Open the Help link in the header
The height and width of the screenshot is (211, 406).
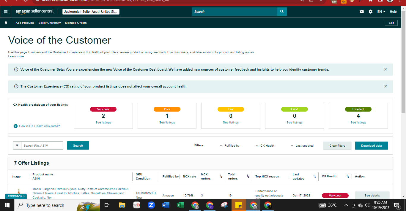[x=393, y=12]
